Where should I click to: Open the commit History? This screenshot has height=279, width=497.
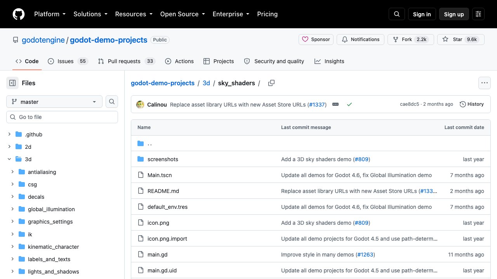tap(472, 104)
